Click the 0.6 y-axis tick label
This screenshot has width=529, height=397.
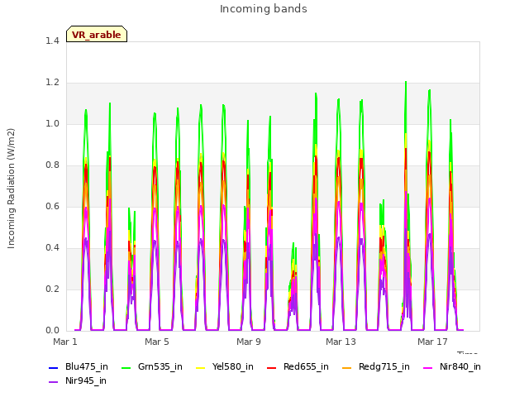pyautogui.click(x=52, y=206)
